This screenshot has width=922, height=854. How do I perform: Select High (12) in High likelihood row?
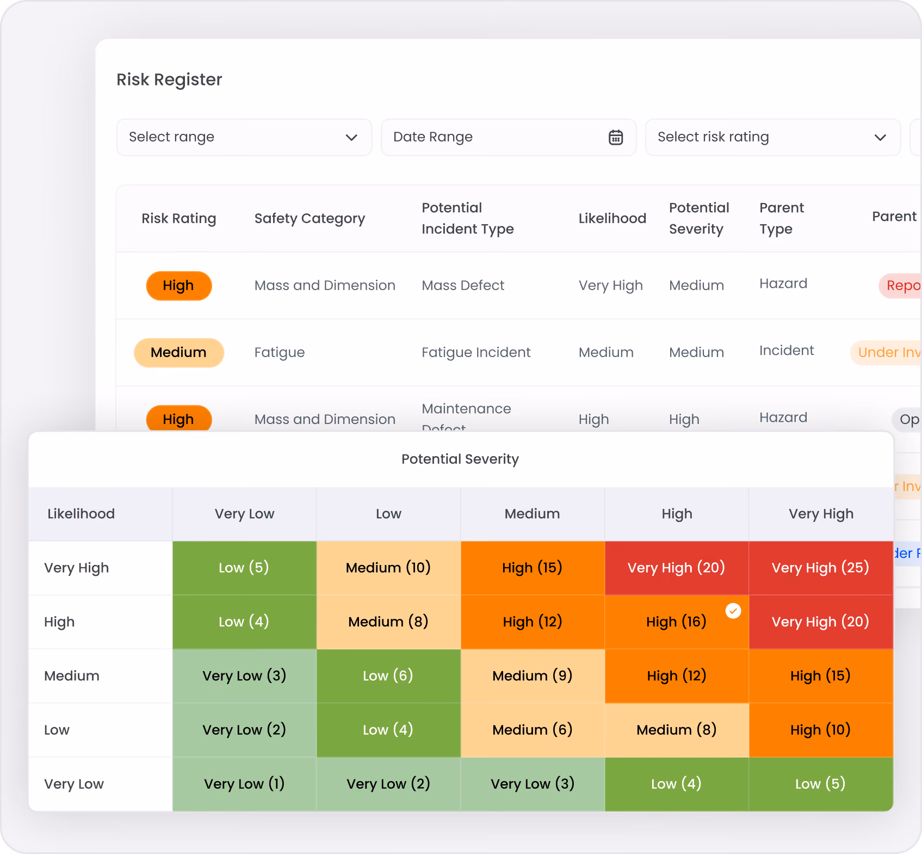[x=533, y=622]
